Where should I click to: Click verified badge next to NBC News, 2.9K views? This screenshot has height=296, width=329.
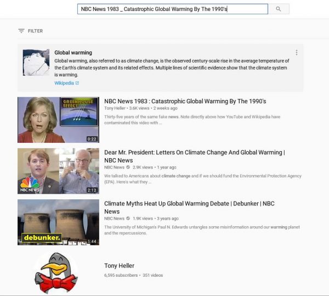[x=128, y=167]
